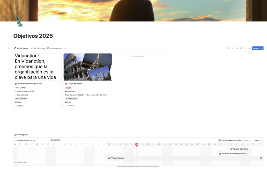
Task: Click the double-chevron expand timeline icon
Action: click(15, 141)
